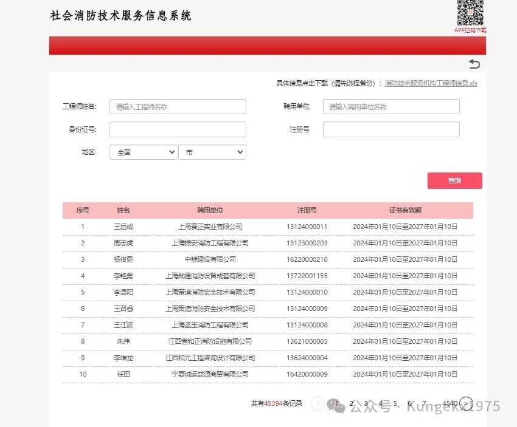
Task: Click the 证书有效期 column header
Action: pos(405,210)
